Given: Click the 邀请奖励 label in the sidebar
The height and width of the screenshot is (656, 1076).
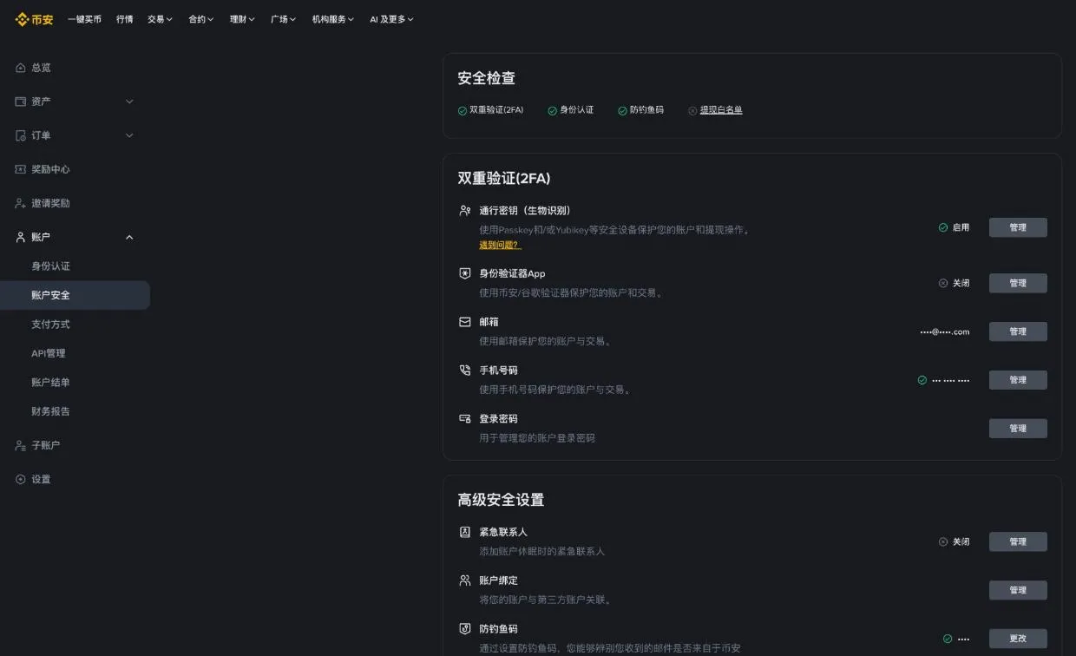Looking at the screenshot, I should click(50, 203).
